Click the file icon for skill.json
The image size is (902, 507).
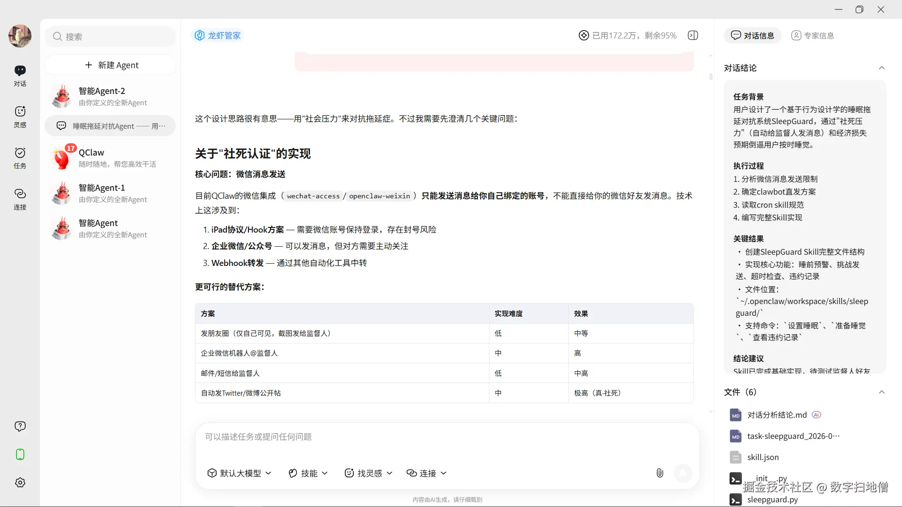coord(736,457)
